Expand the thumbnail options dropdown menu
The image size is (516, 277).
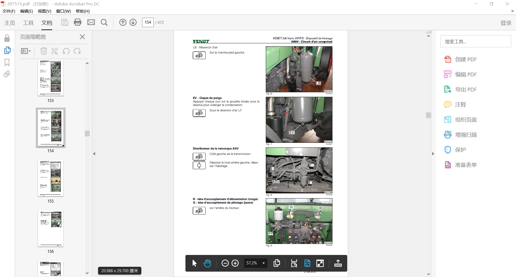(x=26, y=51)
